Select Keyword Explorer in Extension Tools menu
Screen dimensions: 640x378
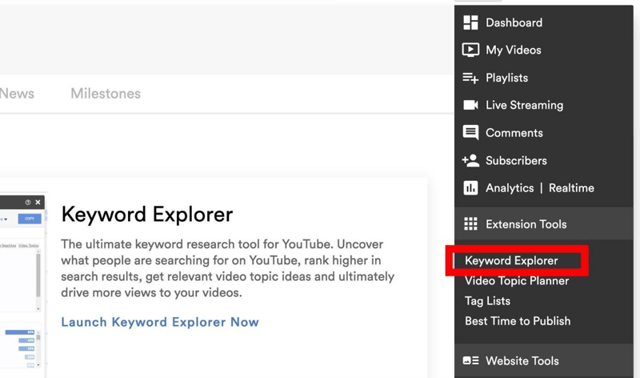tap(511, 261)
